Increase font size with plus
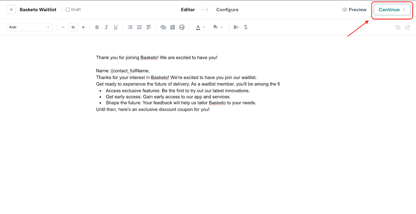The height and width of the screenshot is (214, 416). click(x=83, y=27)
